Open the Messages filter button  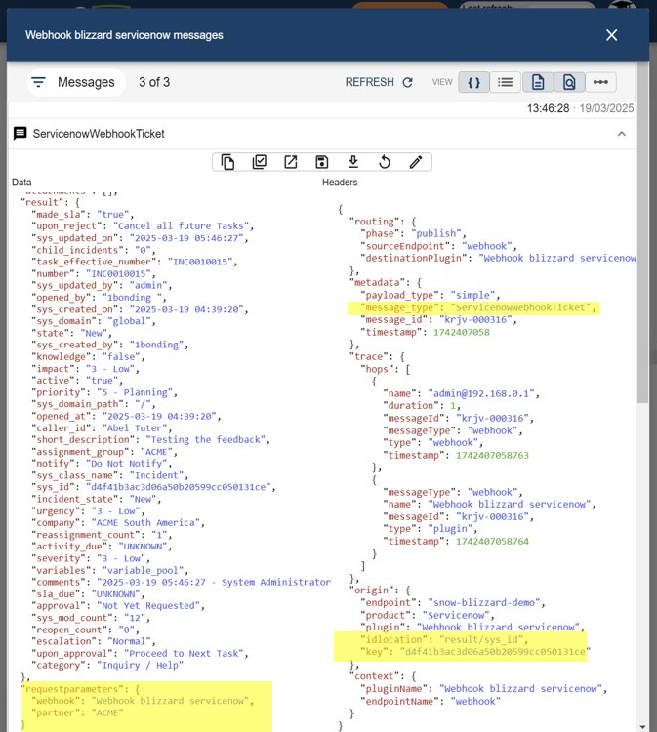click(x=76, y=82)
